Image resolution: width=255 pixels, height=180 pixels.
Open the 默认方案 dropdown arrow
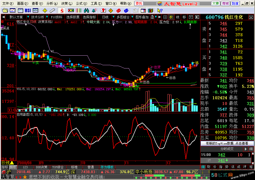coord(28,17)
